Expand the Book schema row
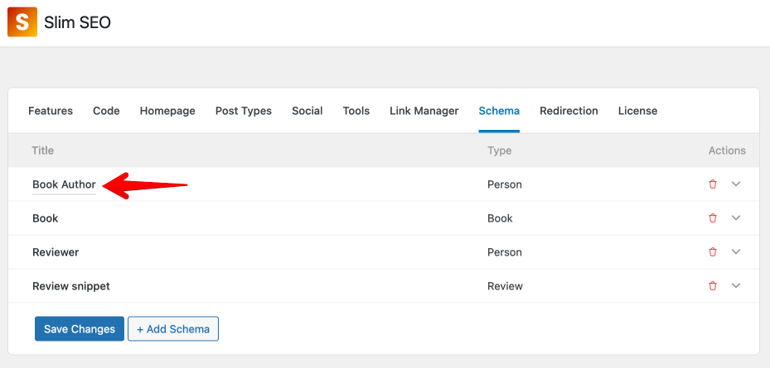The image size is (770, 368). pyautogui.click(x=736, y=218)
